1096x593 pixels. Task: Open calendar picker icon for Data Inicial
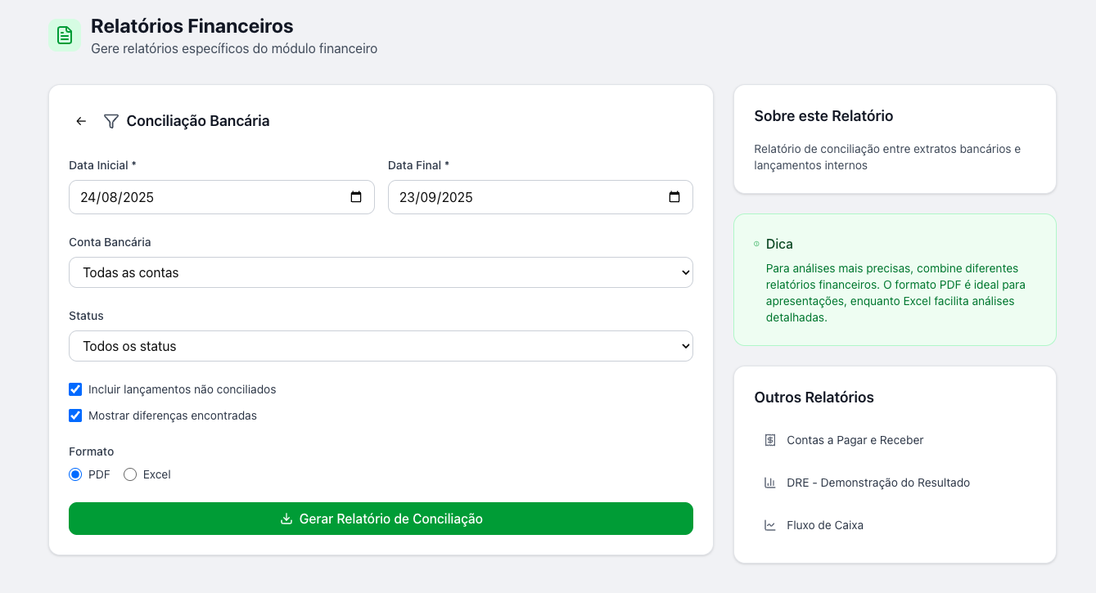356,197
